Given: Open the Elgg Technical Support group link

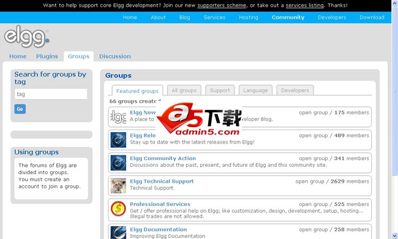Looking at the screenshot, I should (162, 182).
